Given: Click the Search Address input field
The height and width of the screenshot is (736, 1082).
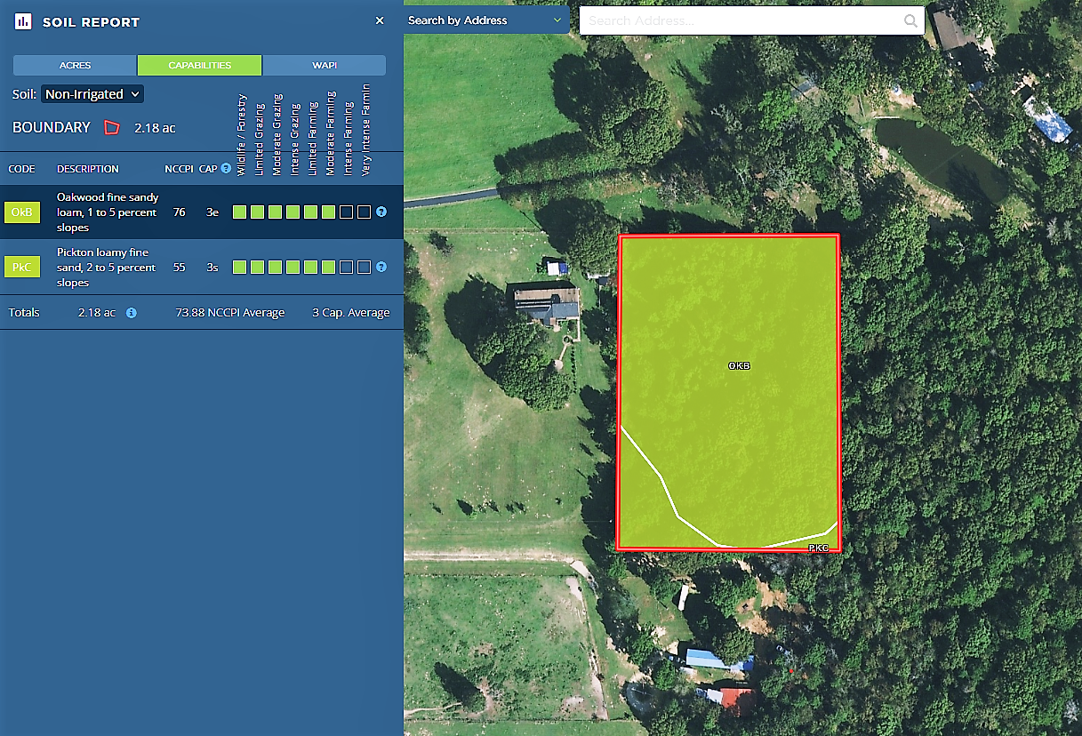Looking at the screenshot, I should [742, 20].
